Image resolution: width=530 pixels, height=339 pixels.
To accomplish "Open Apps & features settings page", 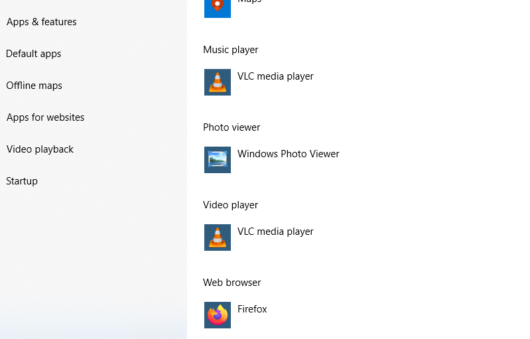I will (42, 22).
